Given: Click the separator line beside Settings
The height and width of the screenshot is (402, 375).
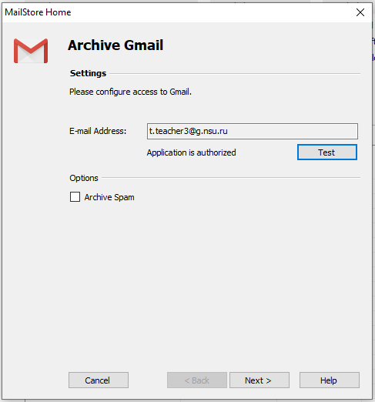Looking at the screenshot, I should point(235,74).
